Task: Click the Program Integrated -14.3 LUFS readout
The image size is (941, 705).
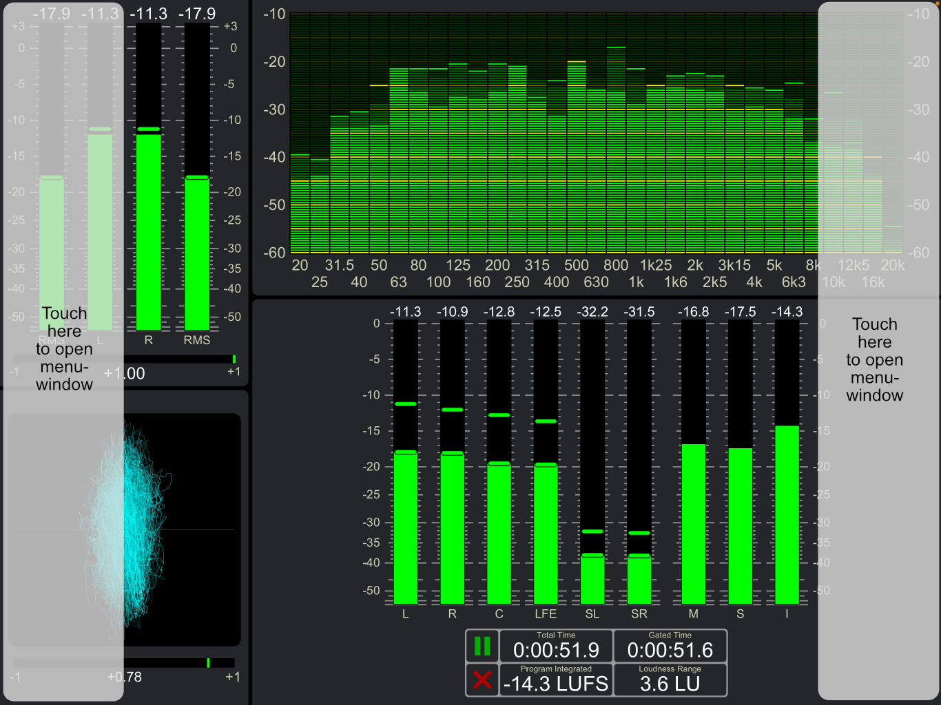Action: [556, 680]
